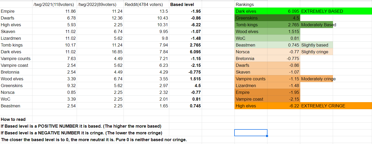Click the 'High elves' row label in left table
Screen dimensions: 372x144
coord(16,25)
